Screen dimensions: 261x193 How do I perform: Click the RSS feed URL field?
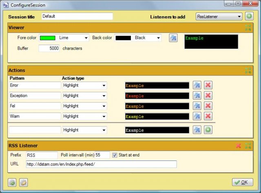pos(101,164)
